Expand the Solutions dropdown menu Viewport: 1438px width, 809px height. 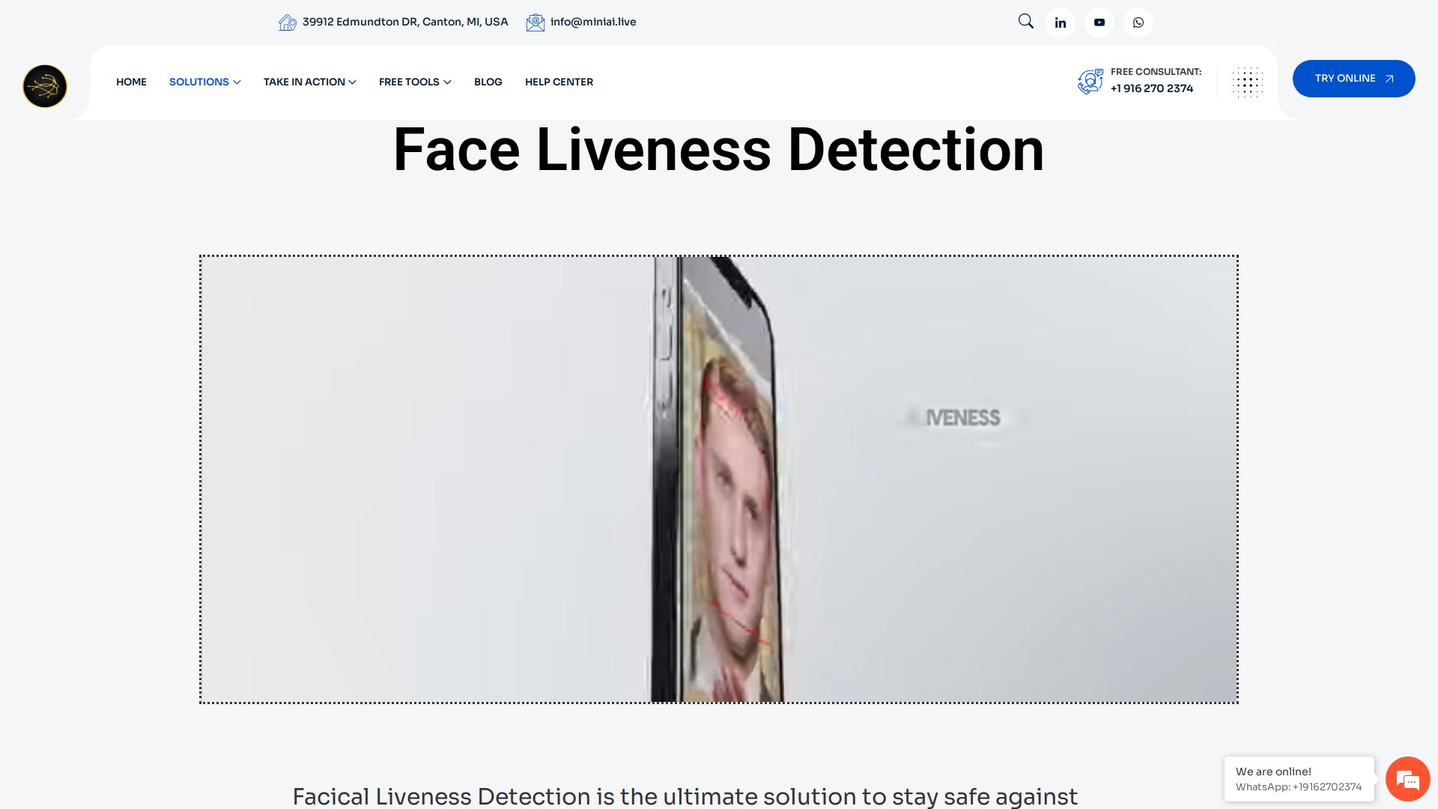[x=204, y=82]
